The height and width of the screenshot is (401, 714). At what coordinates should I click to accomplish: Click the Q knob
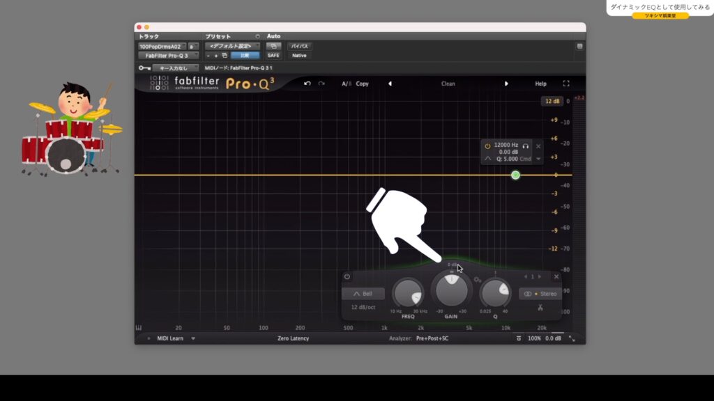click(x=496, y=293)
